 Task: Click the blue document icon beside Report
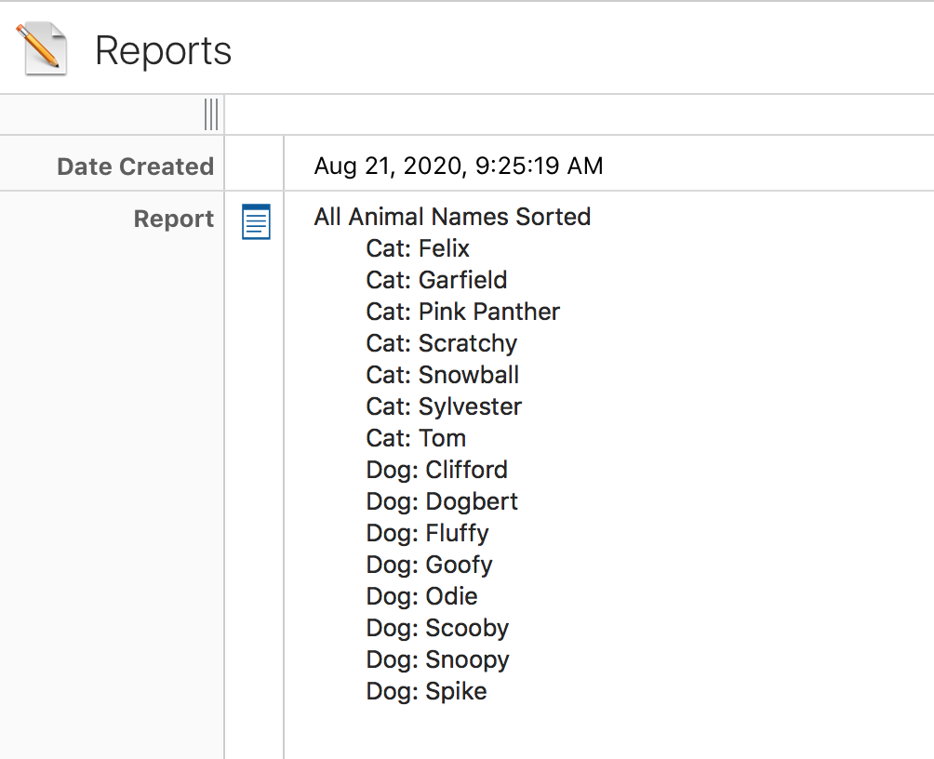256,221
